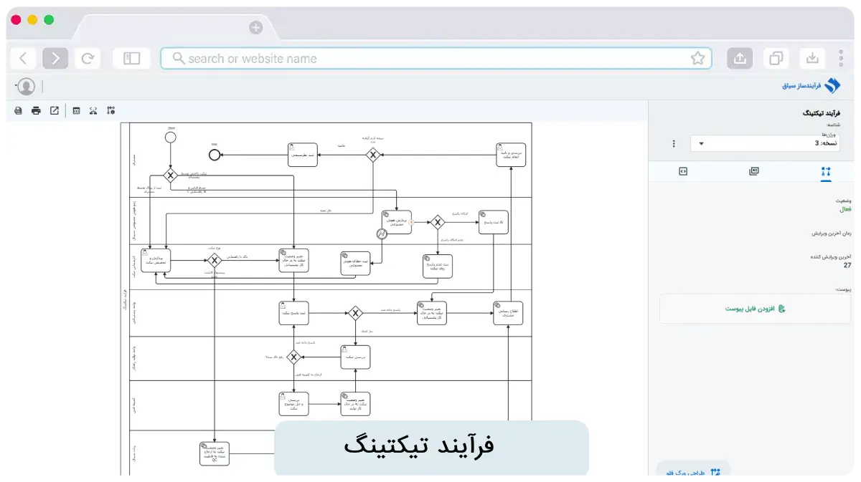The width and height of the screenshot is (861, 482).
Task: Switch to the forms list tab icon
Action: coord(753,171)
